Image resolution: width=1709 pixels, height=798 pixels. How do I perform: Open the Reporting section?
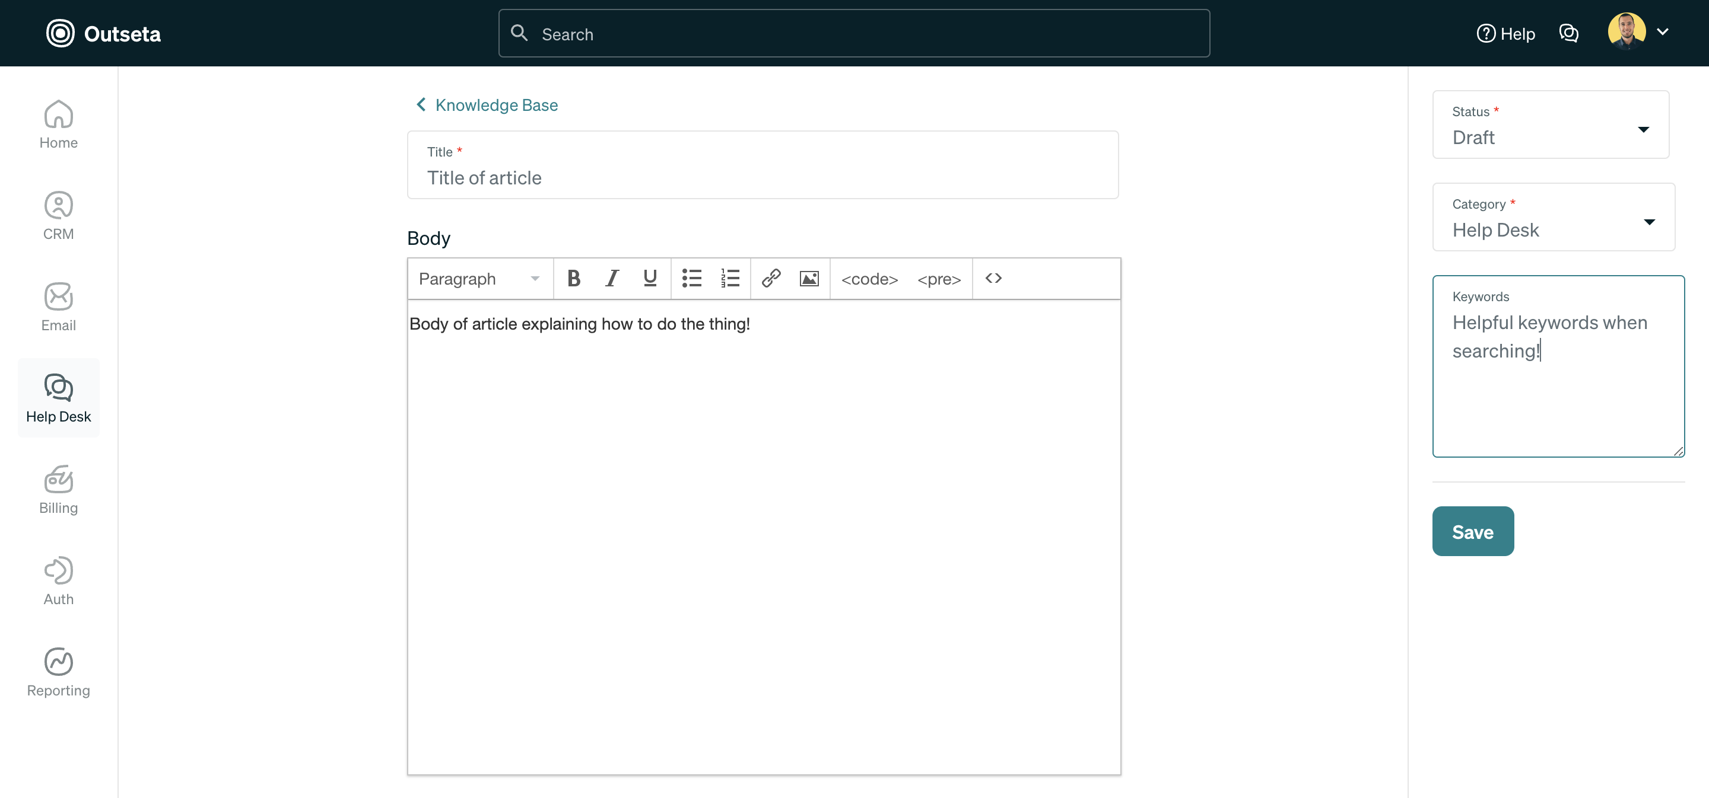(58, 671)
